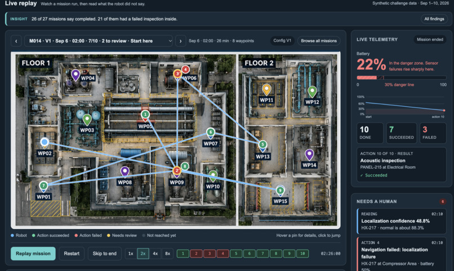The image size is (454, 271).
Task: Click the purple pin at WP08
Action: 125,171
